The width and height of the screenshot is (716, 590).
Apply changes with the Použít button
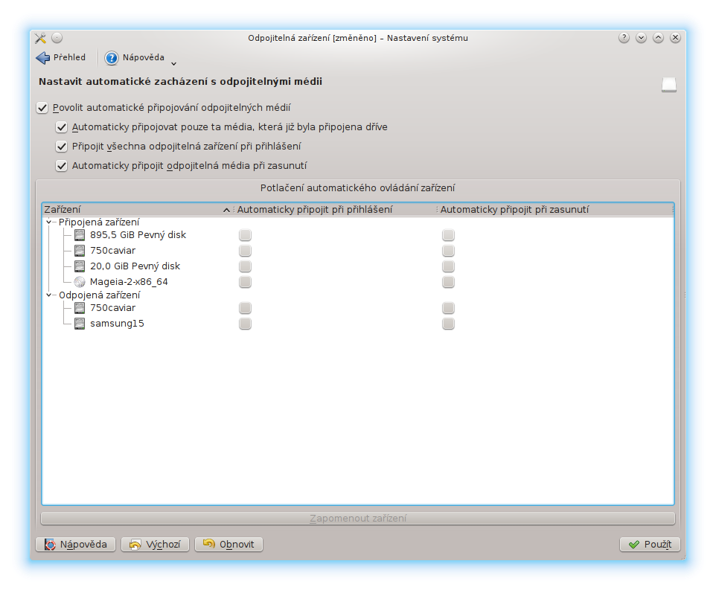(650, 545)
